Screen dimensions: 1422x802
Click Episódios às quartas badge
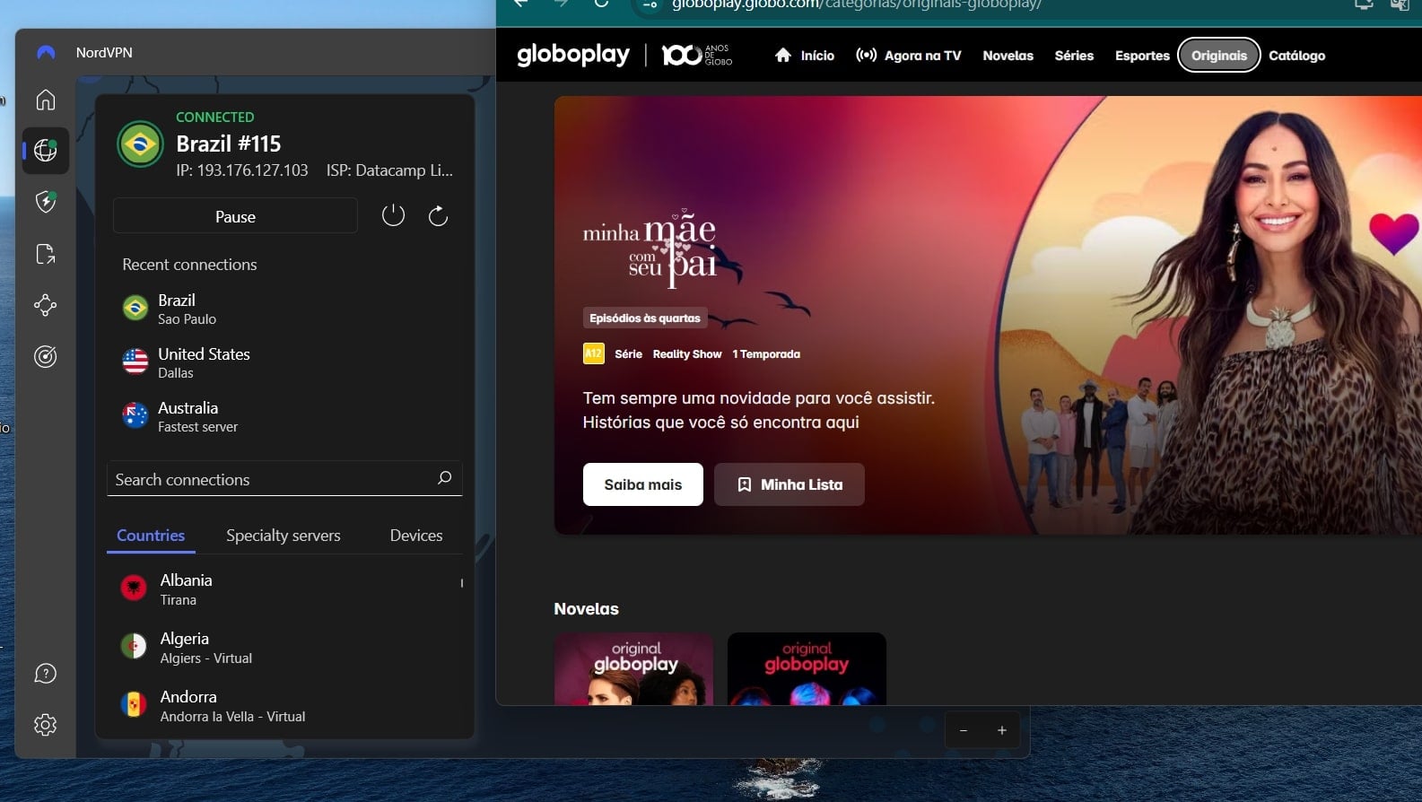pos(645,318)
